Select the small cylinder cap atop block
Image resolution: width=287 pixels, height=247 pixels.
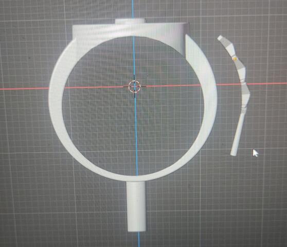130,21
